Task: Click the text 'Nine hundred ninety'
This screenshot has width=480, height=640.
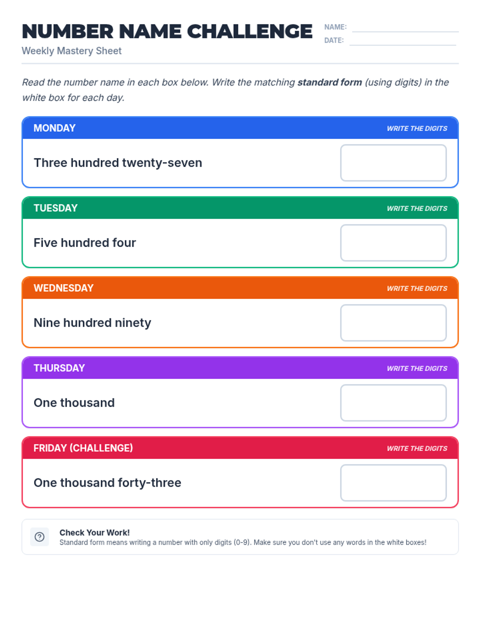Action: (92, 323)
